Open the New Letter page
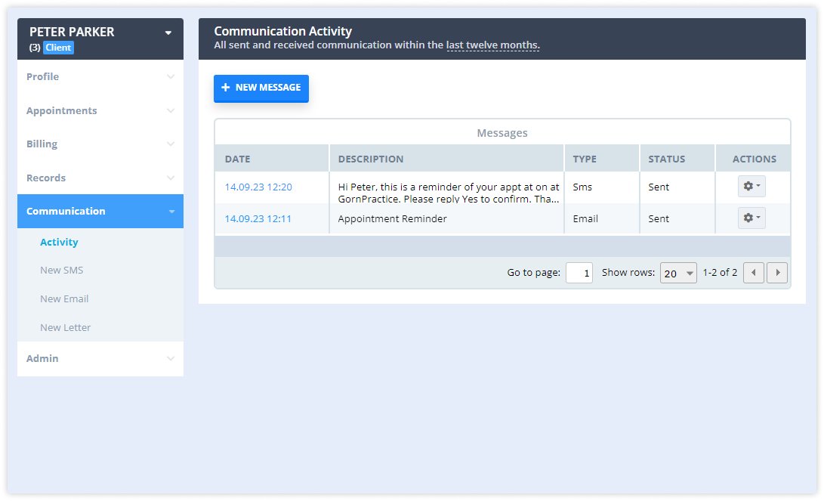The width and height of the screenshot is (824, 501). [x=66, y=327]
